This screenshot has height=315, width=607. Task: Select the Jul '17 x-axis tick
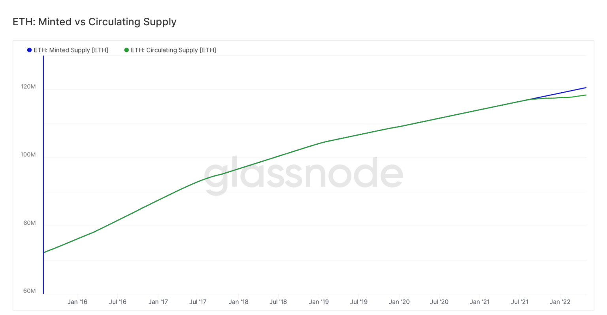[198, 302]
